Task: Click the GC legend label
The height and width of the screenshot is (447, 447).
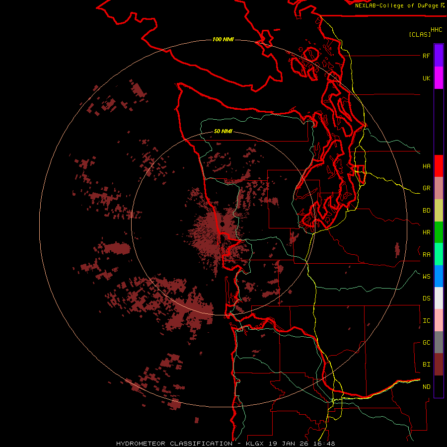Action: tap(426, 343)
